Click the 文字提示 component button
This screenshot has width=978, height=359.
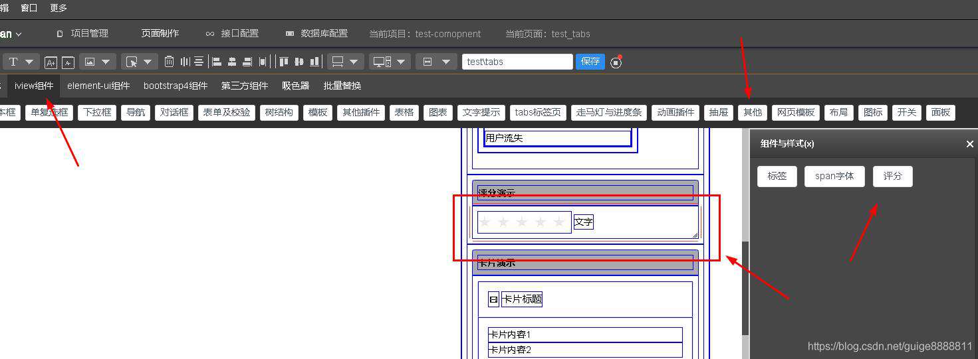click(481, 112)
